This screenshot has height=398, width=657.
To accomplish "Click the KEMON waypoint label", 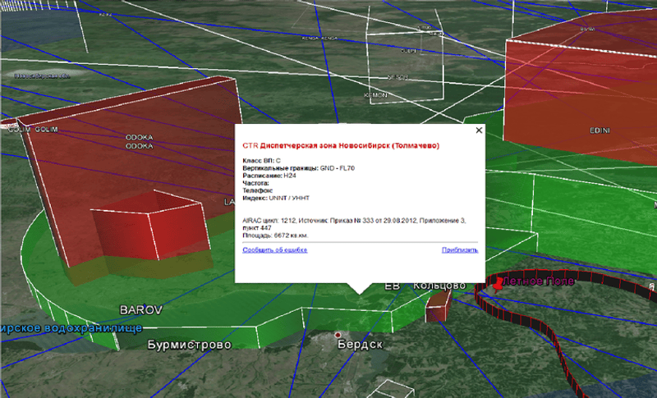I will (x=375, y=96).
